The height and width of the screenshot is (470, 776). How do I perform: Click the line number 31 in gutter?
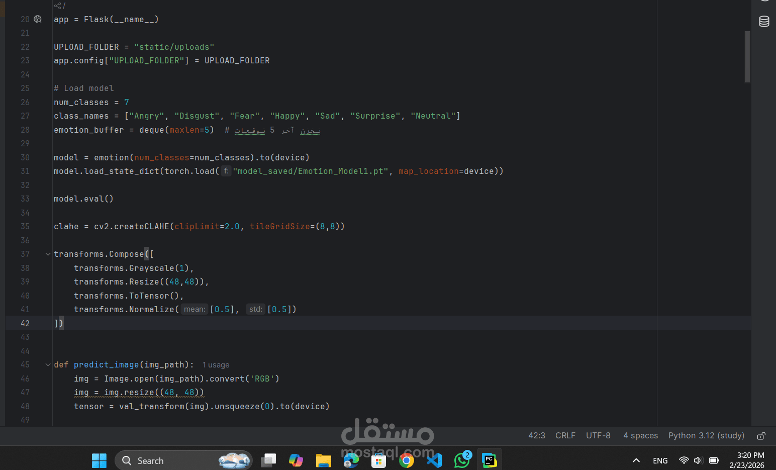point(25,171)
